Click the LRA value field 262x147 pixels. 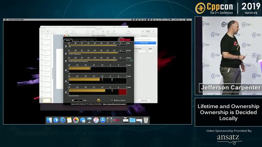[78, 100]
